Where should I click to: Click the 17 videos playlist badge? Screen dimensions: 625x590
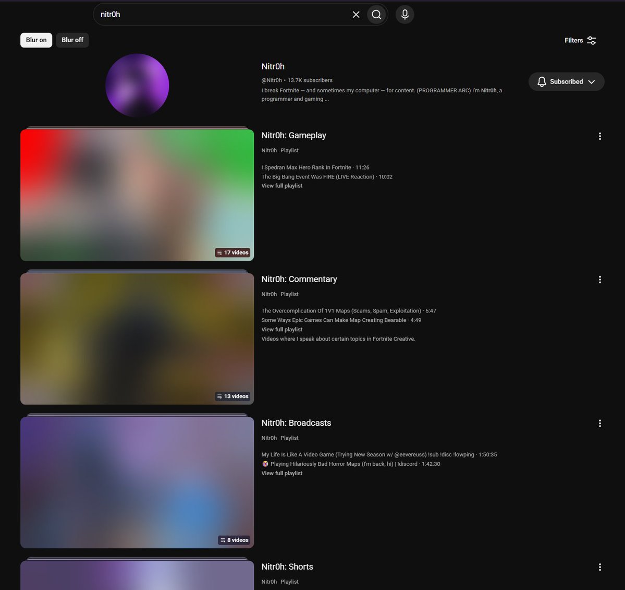(x=233, y=252)
